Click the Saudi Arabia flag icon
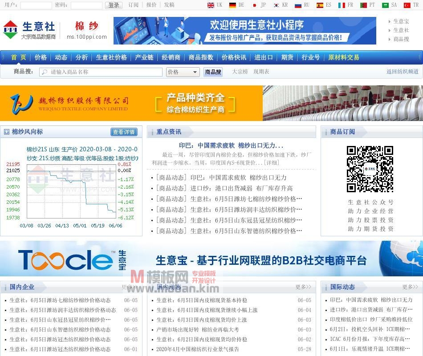This screenshot has height=356, width=423. [x=386, y=5]
